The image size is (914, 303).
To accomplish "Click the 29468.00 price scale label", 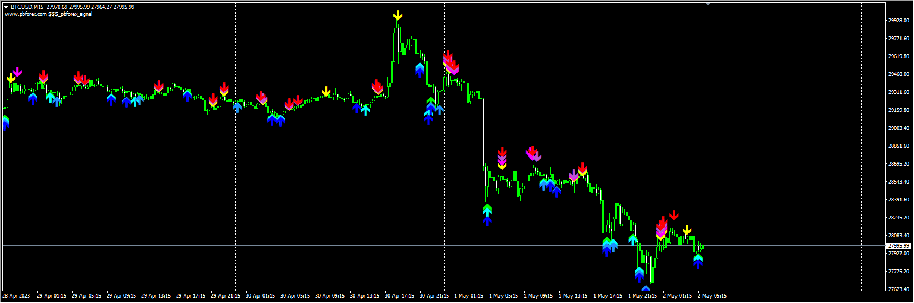I will coord(899,74).
